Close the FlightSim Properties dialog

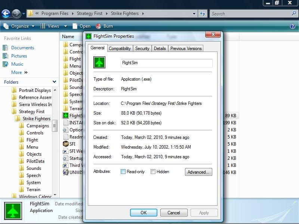point(213,34)
